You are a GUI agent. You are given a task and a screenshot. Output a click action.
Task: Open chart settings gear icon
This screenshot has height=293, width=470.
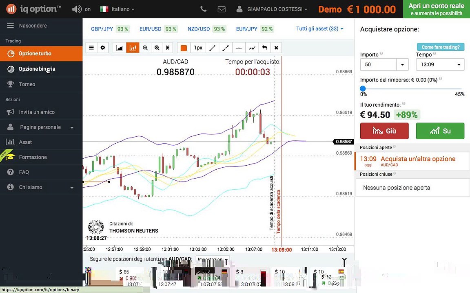(x=103, y=48)
